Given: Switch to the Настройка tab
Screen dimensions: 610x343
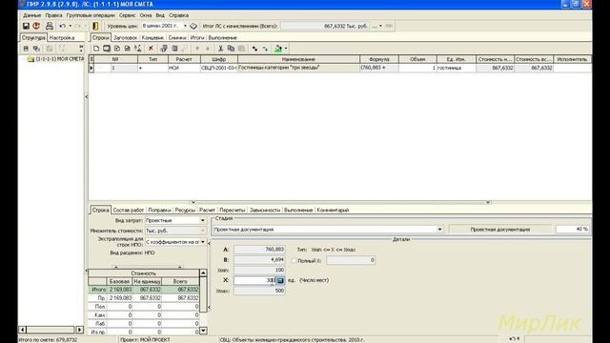Looking at the screenshot, I should (62, 38).
